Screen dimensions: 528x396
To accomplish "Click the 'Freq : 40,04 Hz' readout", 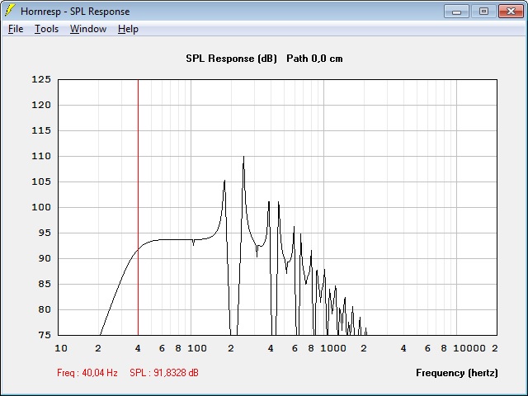I will pyautogui.click(x=87, y=373).
